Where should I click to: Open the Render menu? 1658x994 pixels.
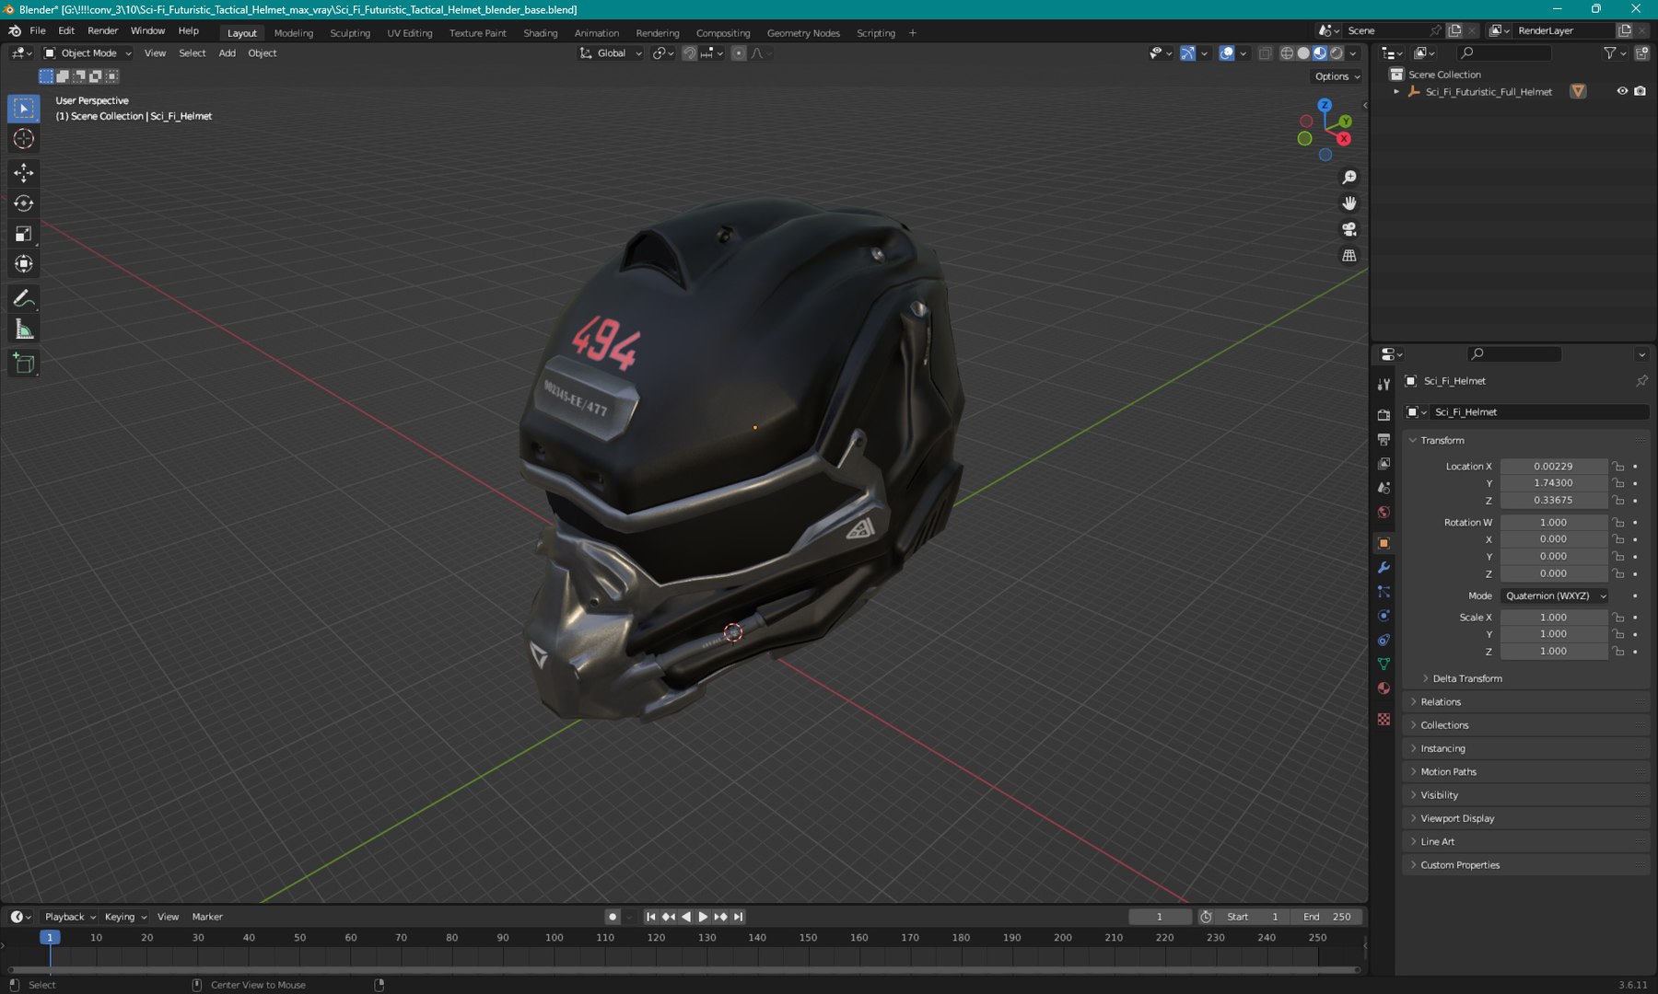pos(103,31)
